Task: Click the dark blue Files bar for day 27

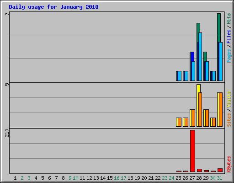Action: tap(192, 57)
